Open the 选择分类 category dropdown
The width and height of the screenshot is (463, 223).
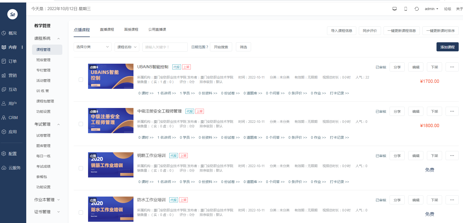(92, 47)
